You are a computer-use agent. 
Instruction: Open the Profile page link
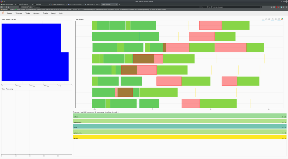pyautogui.click(x=45, y=13)
